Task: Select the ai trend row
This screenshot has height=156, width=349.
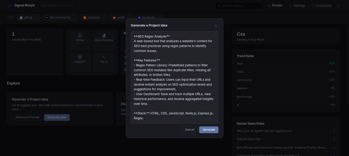Action: click(x=286, y=105)
